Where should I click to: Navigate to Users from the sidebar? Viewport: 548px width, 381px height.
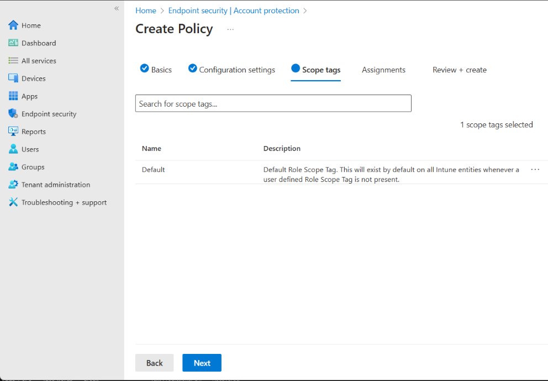(x=12, y=149)
